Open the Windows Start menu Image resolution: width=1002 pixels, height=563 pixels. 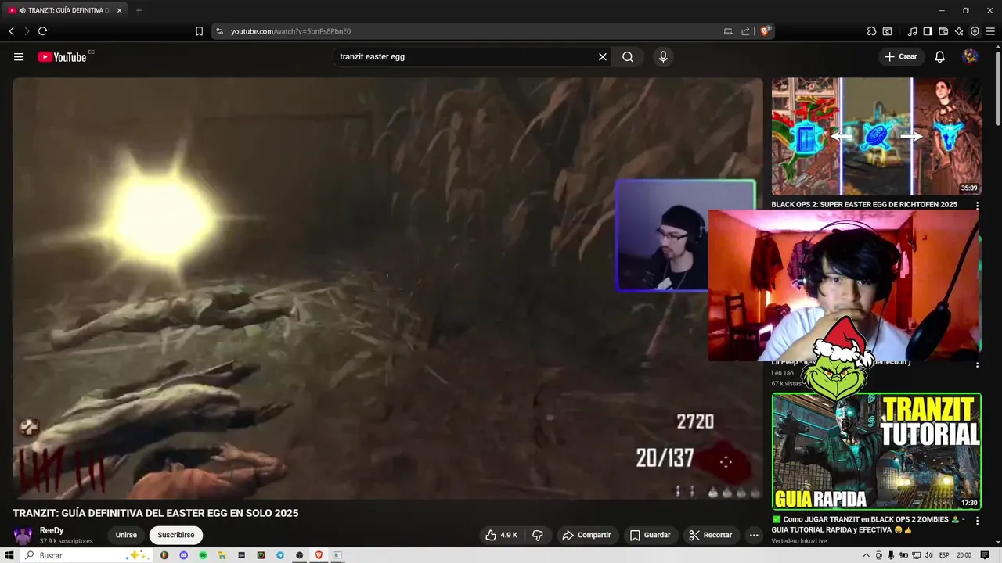pos(9,555)
